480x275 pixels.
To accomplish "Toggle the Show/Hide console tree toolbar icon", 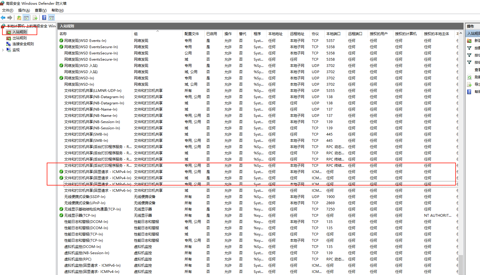I will (26, 18).
